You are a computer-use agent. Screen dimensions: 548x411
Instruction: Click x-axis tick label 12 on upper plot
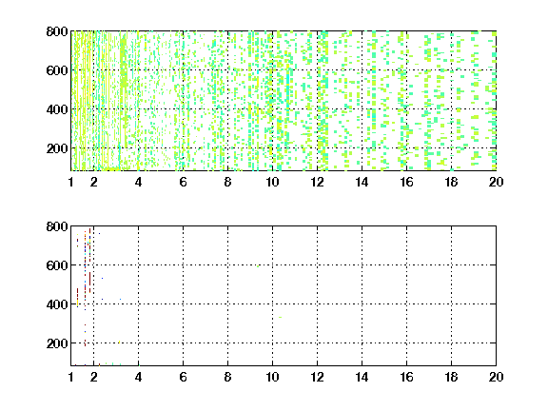(x=317, y=182)
